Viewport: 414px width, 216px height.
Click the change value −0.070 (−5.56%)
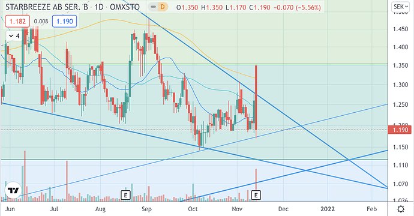[x=297, y=7]
